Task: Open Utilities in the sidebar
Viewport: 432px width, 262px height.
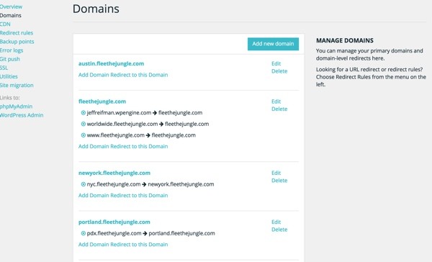Action: click(9, 76)
